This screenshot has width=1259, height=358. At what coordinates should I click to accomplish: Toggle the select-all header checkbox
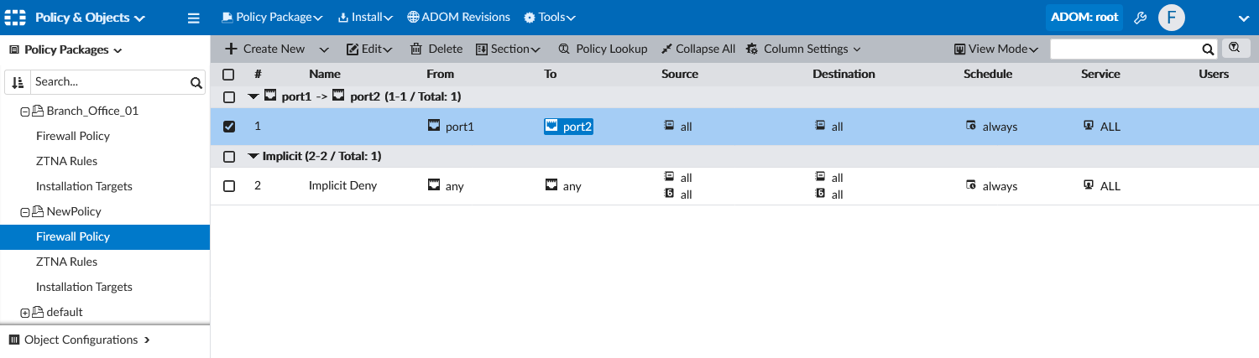click(x=229, y=75)
